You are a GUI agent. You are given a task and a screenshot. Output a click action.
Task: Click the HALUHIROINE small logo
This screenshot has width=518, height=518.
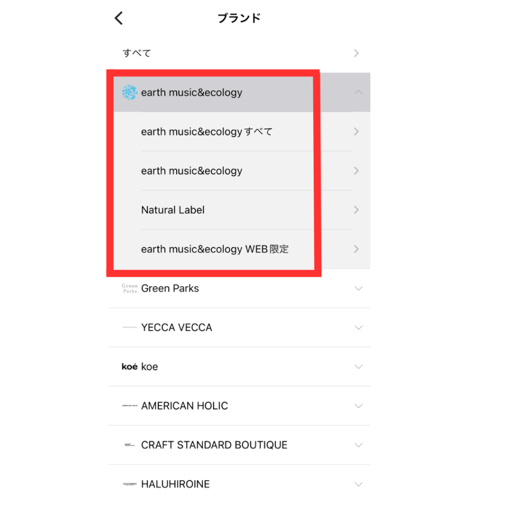129,484
